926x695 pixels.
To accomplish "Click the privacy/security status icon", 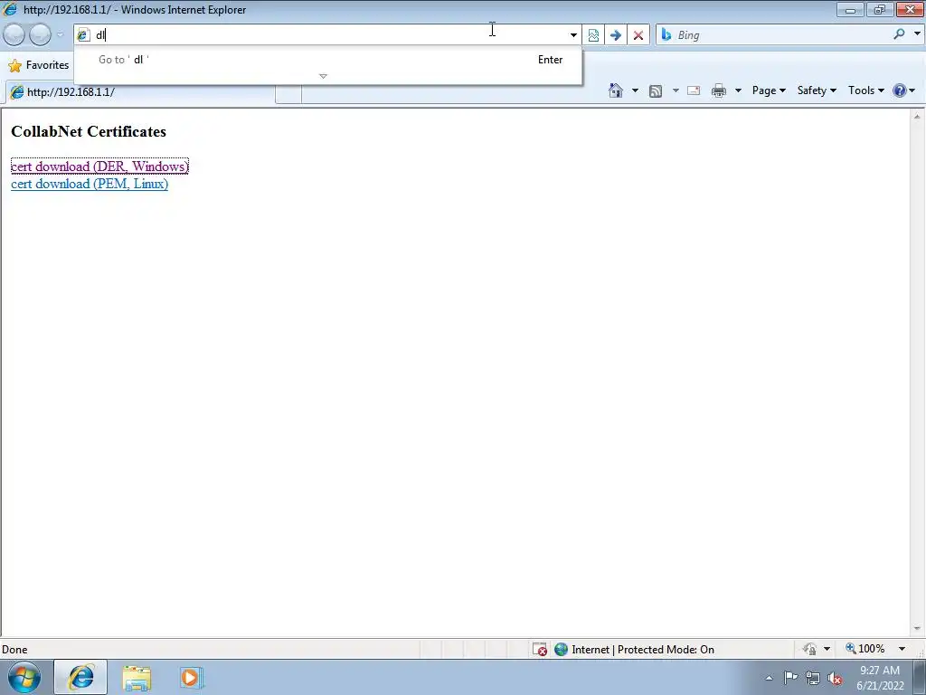I will (809, 649).
